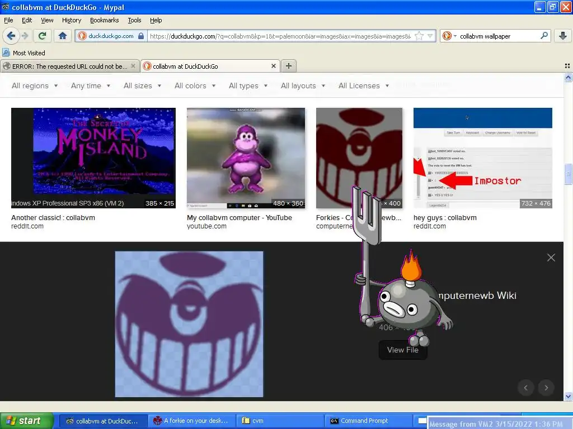This screenshot has height=429, width=573.
Task: Click the large purple Forkies preview image
Action: click(x=189, y=324)
